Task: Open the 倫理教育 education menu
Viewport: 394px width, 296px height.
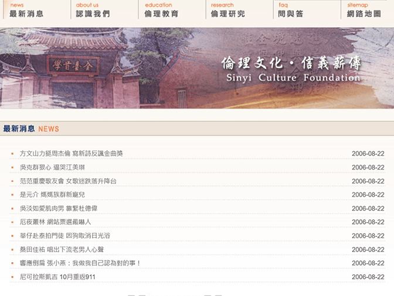Action: 161,10
